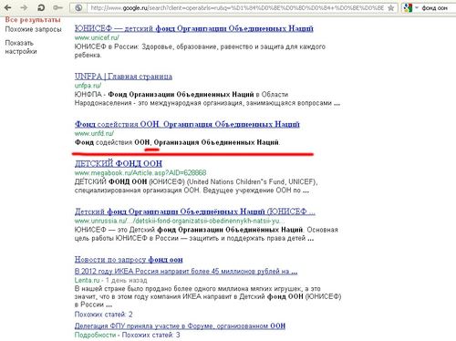Bookmark this page with the star icon
This screenshot has width=456, height=341.
pyautogui.click(x=391, y=8)
